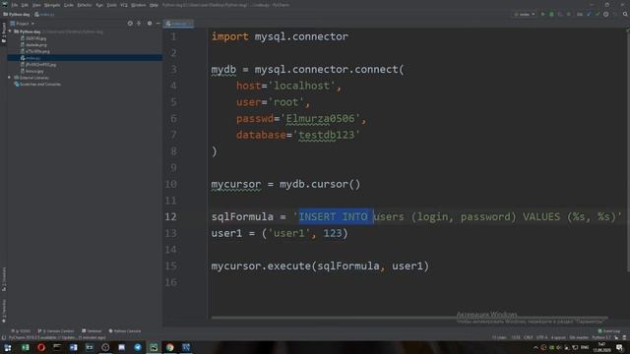The height and width of the screenshot is (354, 630).
Task: Open Project panel settings gear
Action: (x=150, y=24)
